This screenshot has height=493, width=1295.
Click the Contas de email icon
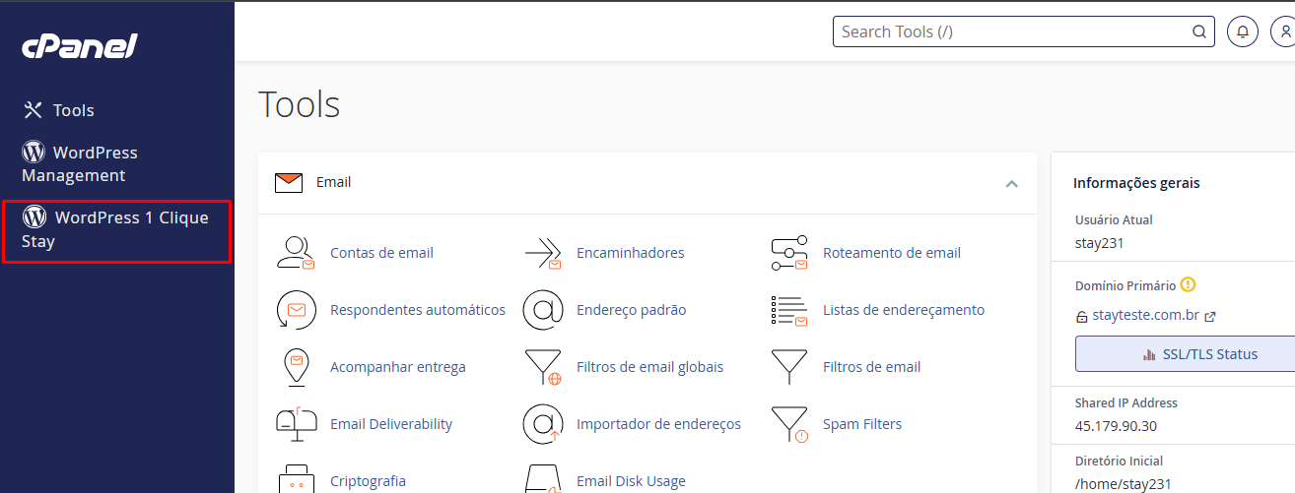[296, 253]
